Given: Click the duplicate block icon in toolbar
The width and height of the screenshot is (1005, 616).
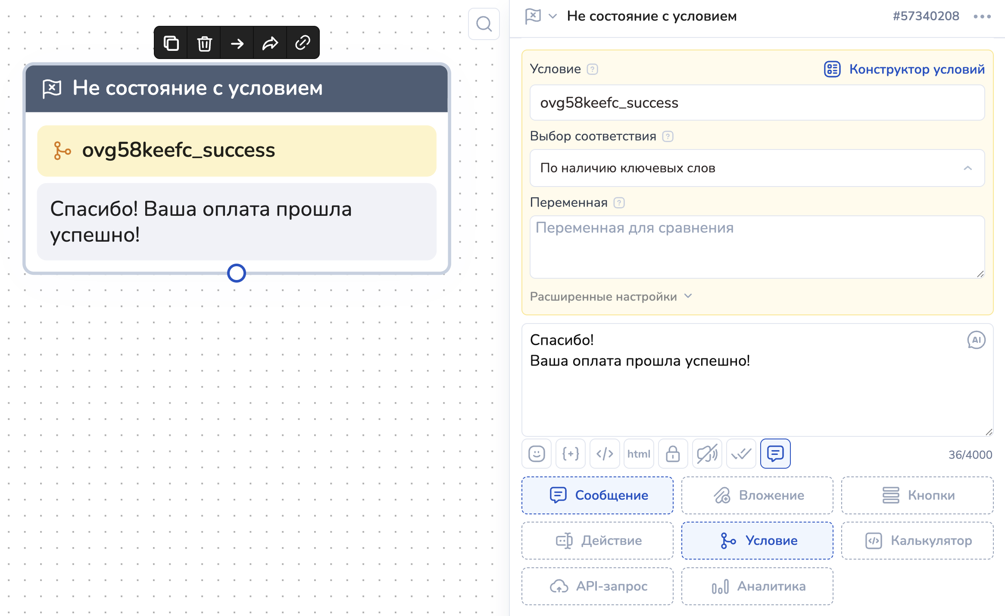Looking at the screenshot, I should click(x=171, y=43).
